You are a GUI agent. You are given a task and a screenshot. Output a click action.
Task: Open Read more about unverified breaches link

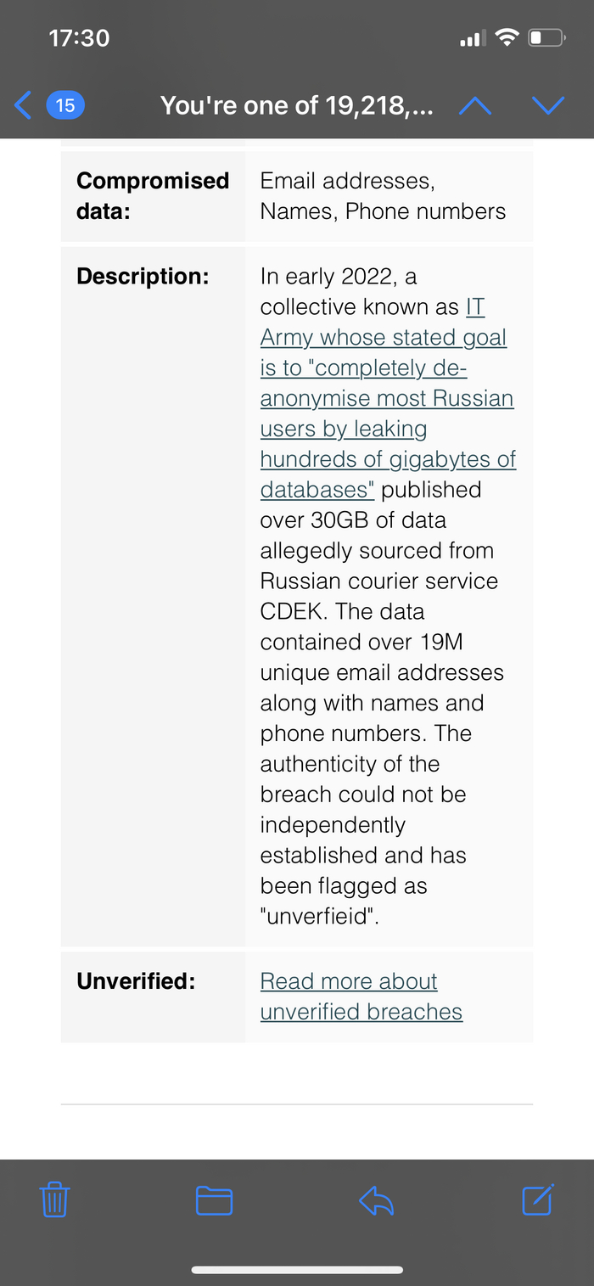point(361,997)
